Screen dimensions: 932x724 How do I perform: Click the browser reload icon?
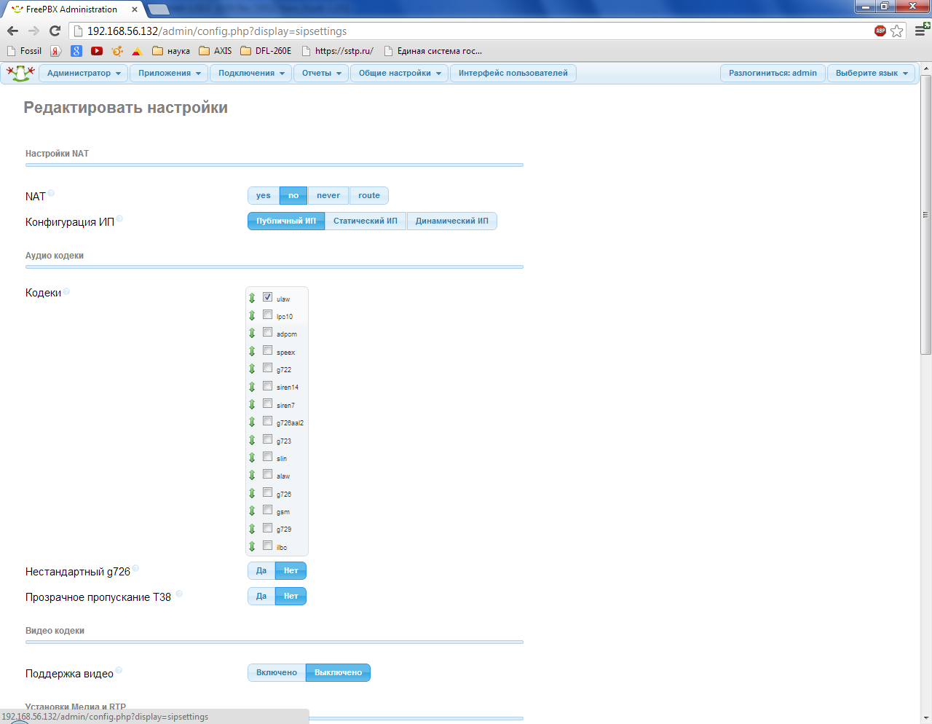pyautogui.click(x=55, y=31)
